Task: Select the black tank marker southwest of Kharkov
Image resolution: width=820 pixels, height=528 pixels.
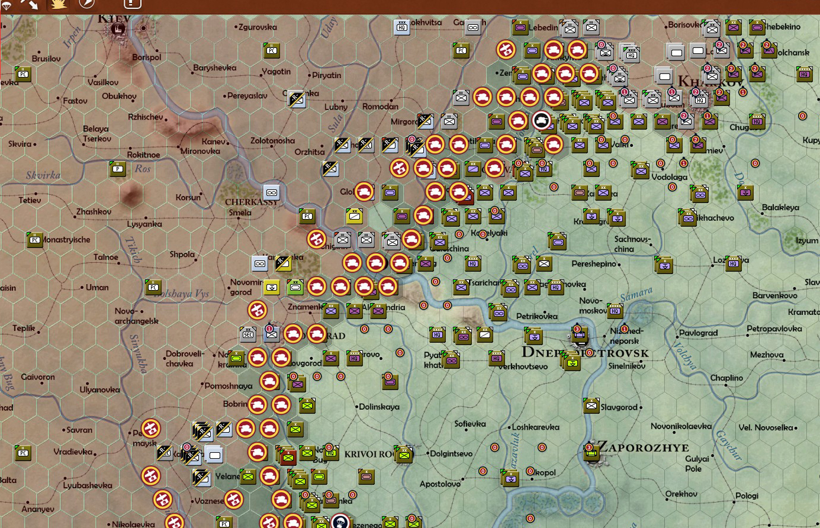Action: pos(541,121)
